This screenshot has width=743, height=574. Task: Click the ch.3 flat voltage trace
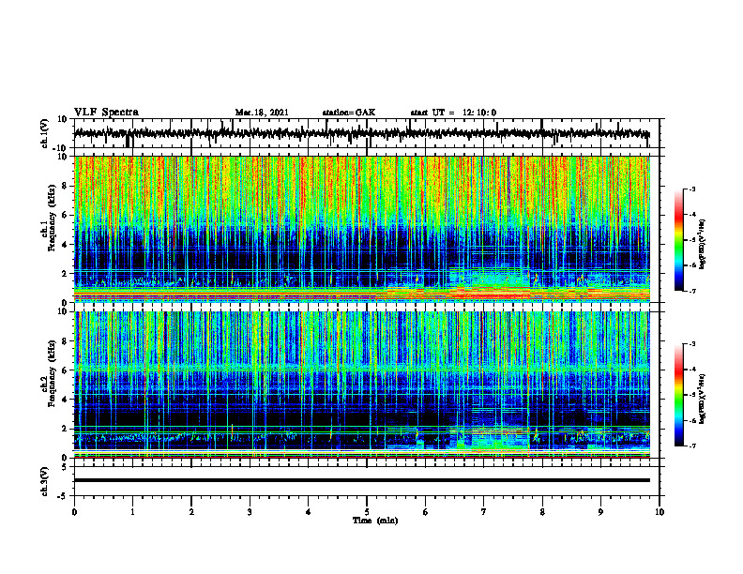tap(362, 480)
